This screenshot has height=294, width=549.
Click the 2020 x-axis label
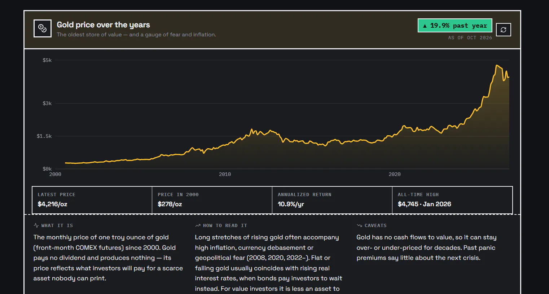(394, 174)
